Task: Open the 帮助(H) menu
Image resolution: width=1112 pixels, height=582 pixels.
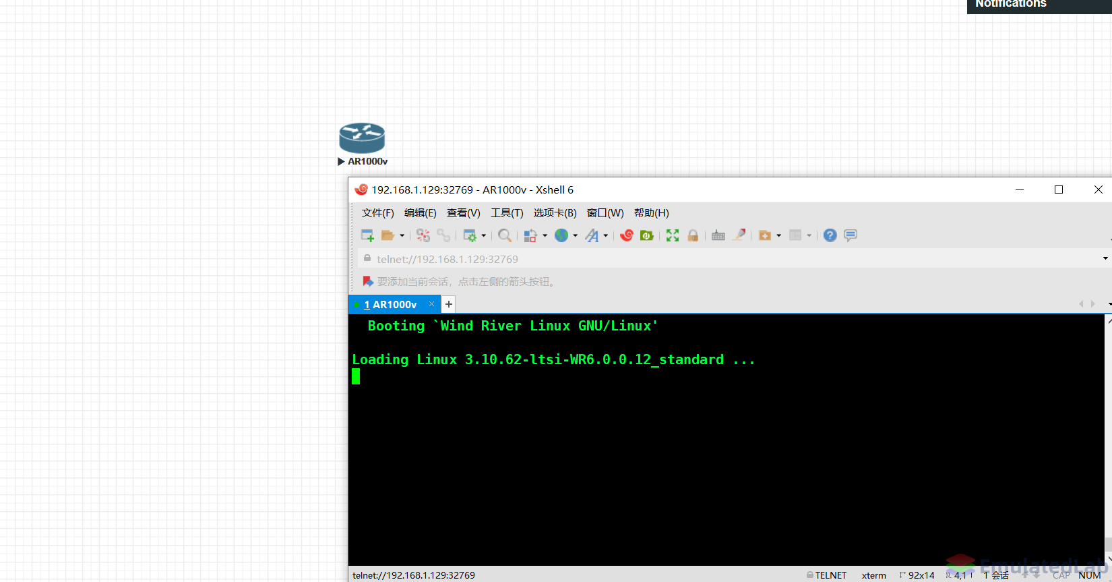Action: (652, 213)
